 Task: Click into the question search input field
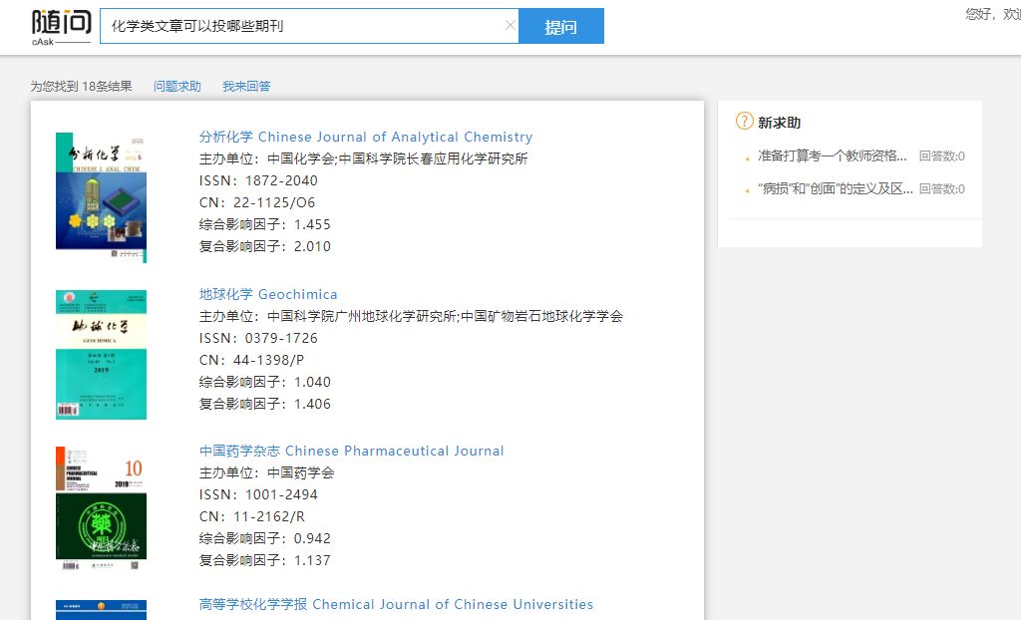click(x=299, y=26)
